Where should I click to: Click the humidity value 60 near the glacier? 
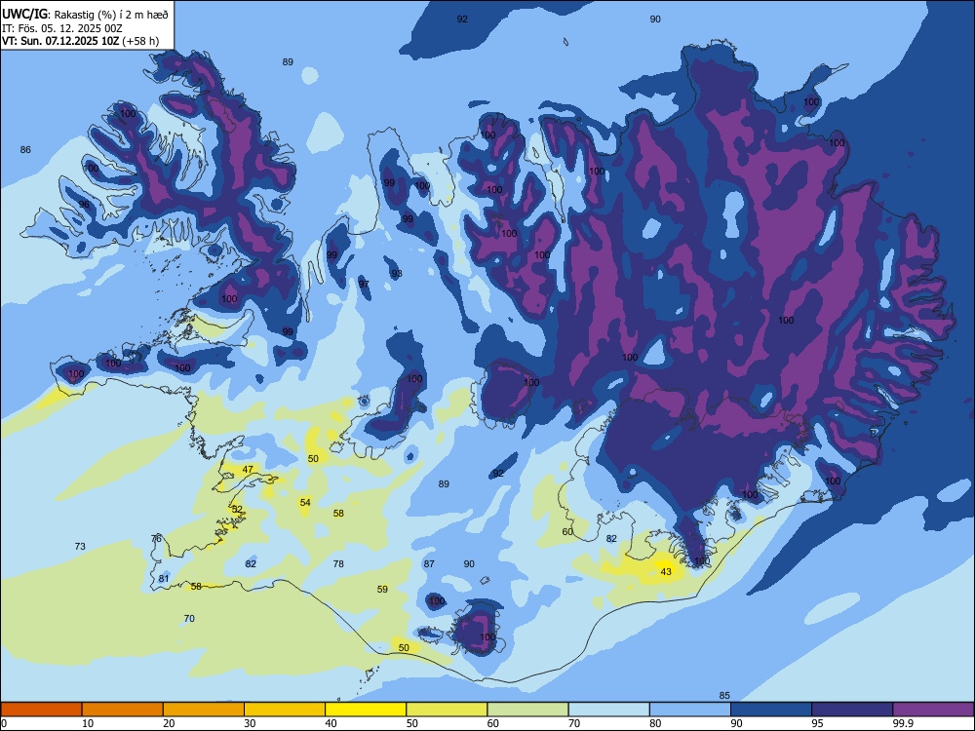coord(567,531)
